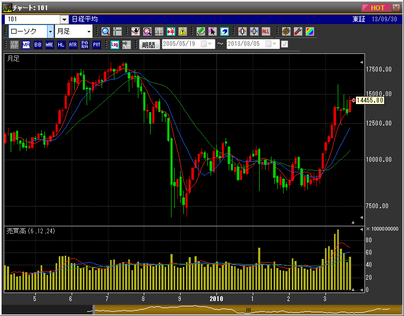Click the HOT button in title bar
Image resolution: width=404 pixels, height=316 pixels.
tap(378, 7)
